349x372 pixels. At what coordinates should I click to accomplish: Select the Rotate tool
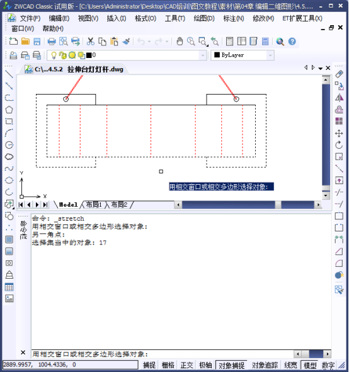pyautogui.click(x=339, y=145)
